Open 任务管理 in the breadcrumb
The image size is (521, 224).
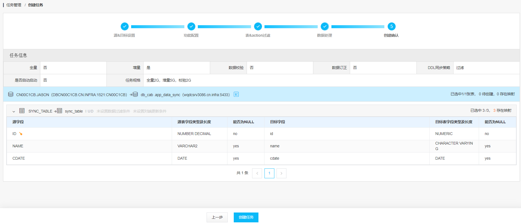click(14, 5)
